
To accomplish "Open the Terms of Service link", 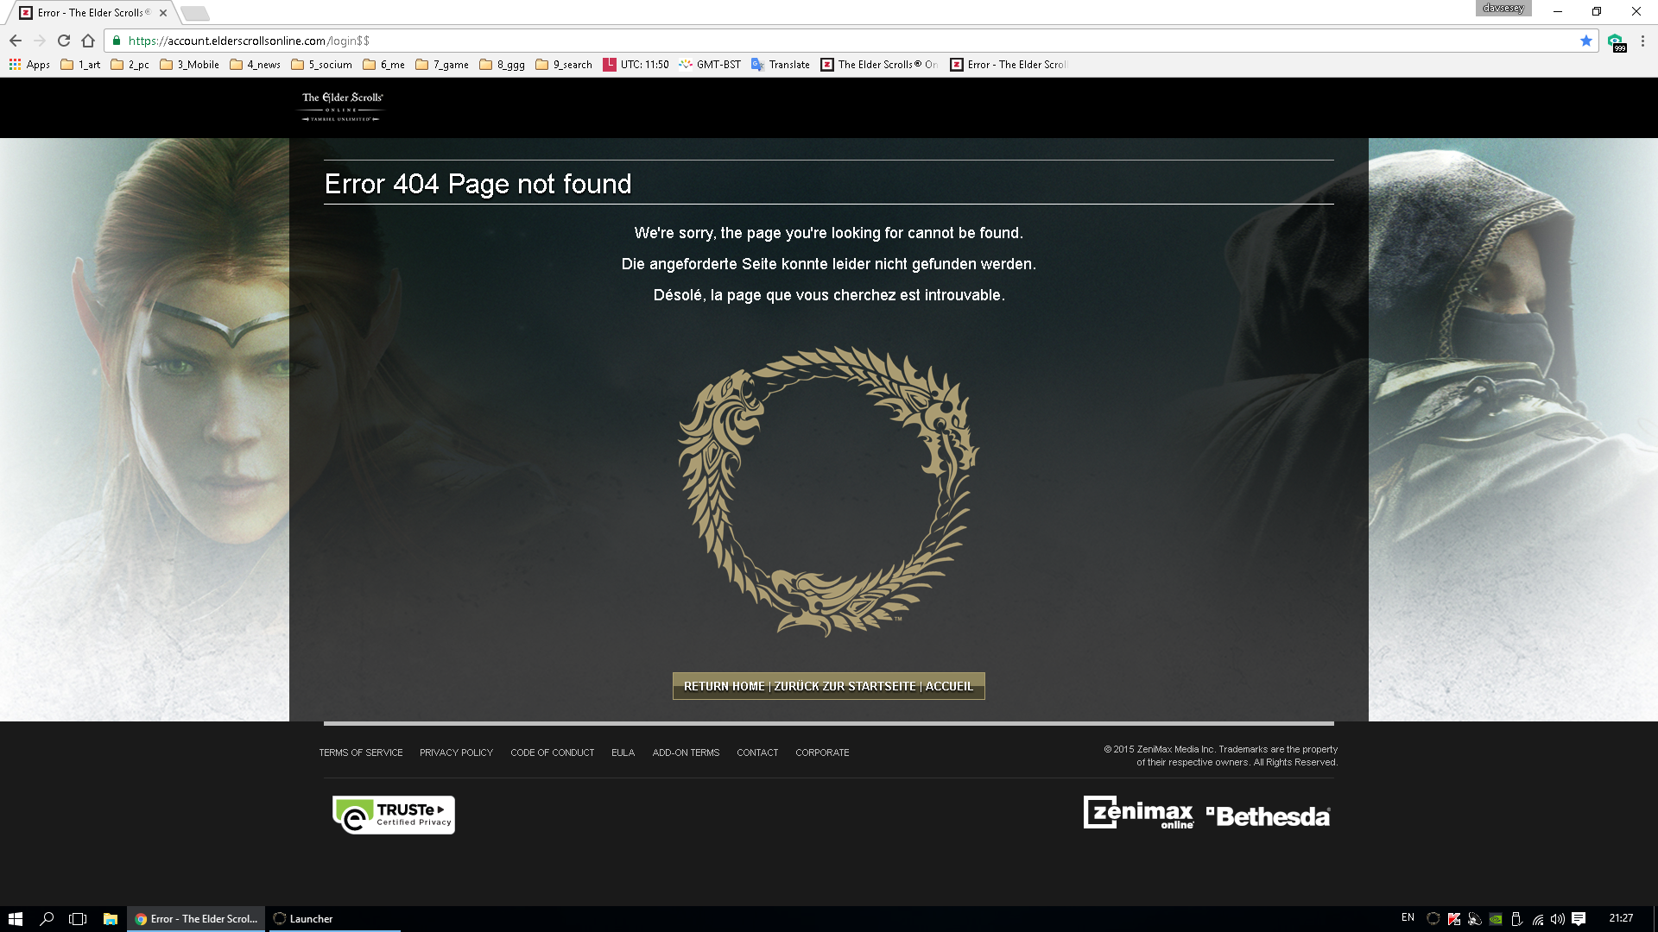I will (361, 753).
